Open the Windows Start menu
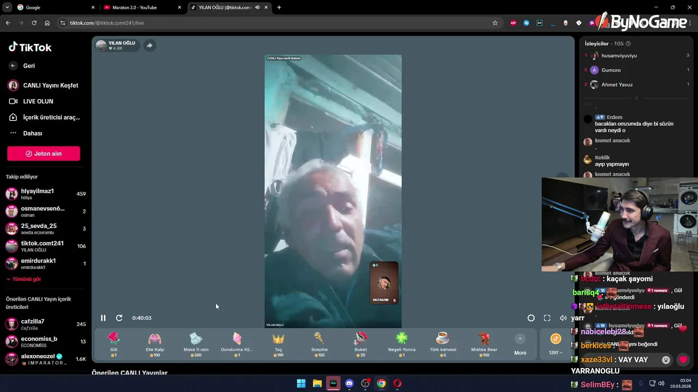 coord(301,383)
